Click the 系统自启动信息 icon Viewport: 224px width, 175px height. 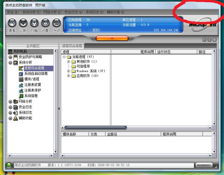point(21,74)
